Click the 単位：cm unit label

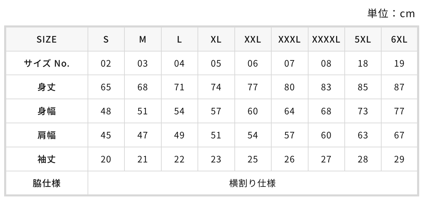[x=391, y=13]
